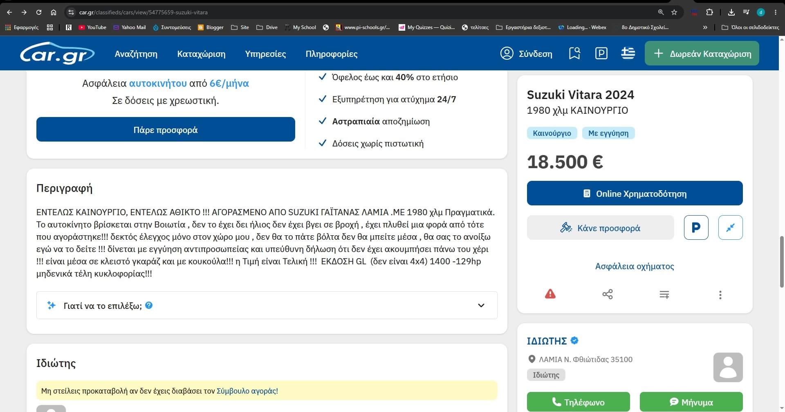Viewport: 785px width, 412px height.
Task: Add note with list-plus icon
Action: click(x=664, y=295)
